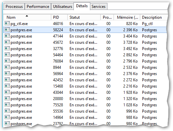Screen dimensions: 173x131
Task: Click icon of postgres.exe PID 76084
Action: pos(7,61)
